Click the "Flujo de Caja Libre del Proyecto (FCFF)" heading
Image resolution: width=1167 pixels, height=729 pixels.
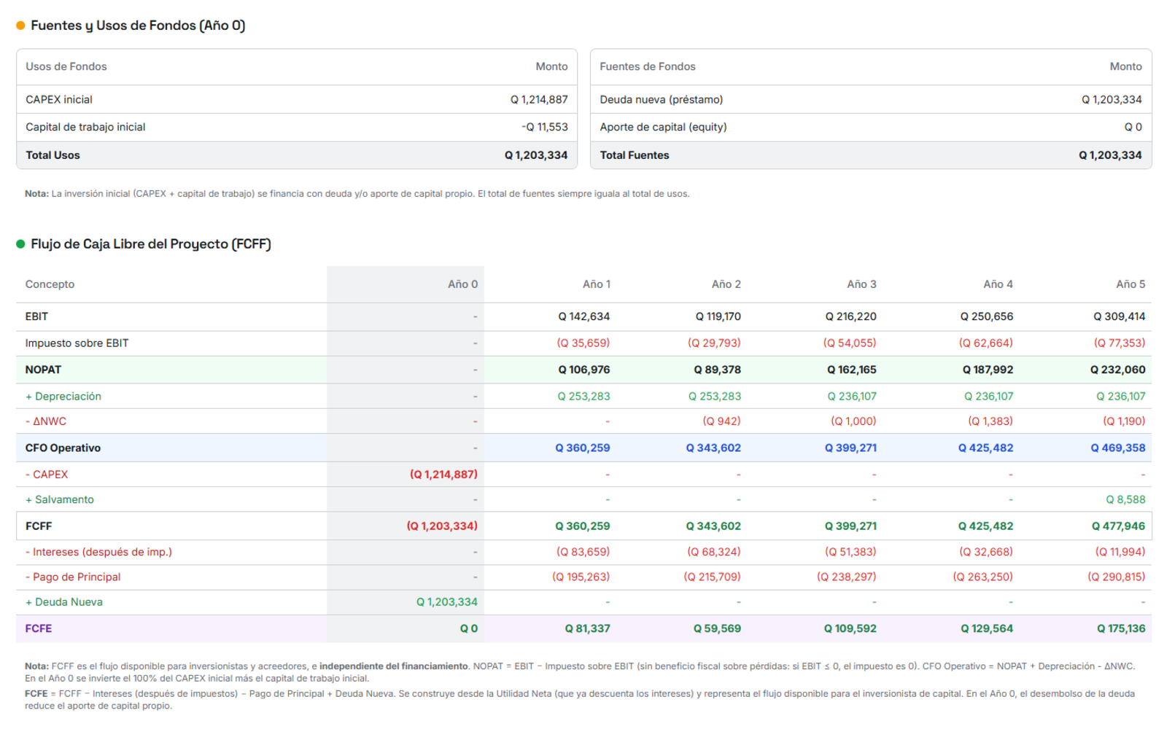pos(151,244)
